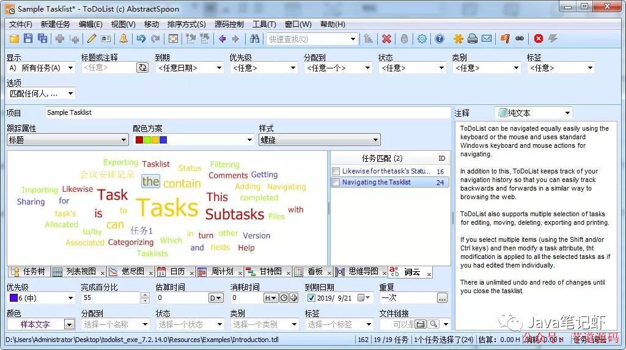Print the tasklist with the printer icon
The height and width of the screenshot is (350, 626).
pyautogui.click(x=473, y=38)
